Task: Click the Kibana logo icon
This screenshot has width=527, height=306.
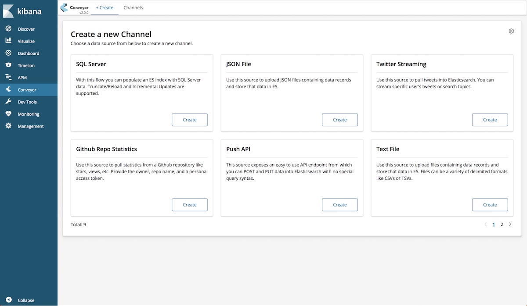Action: point(8,11)
